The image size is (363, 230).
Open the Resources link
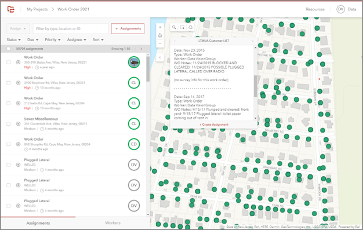[x=315, y=9]
